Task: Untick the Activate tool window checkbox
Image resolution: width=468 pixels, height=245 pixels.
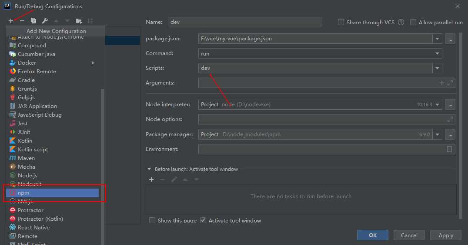Action: [x=203, y=220]
